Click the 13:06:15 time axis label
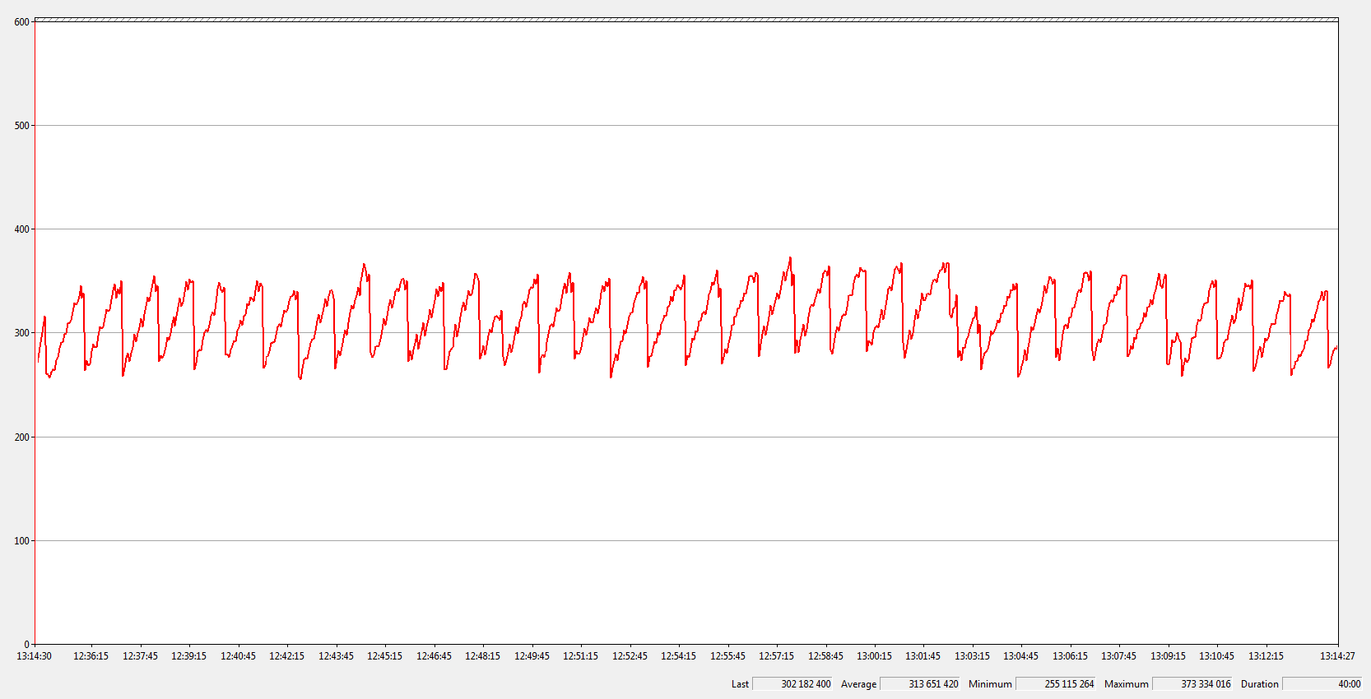This screenshot has width=1371, height=699. click(1071, 656)
